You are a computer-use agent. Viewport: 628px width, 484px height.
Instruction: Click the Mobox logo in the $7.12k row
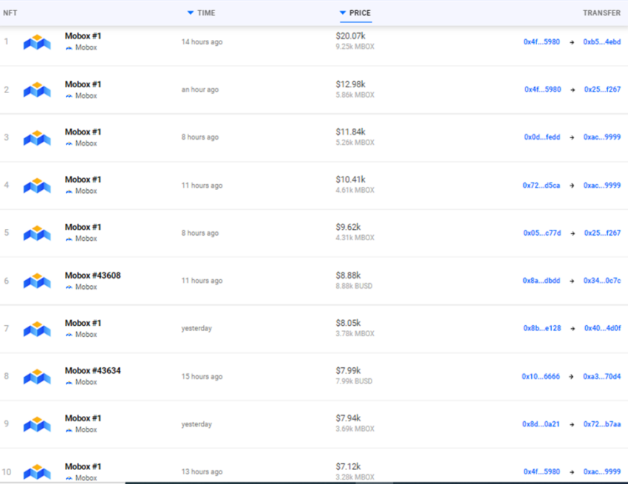37,471
